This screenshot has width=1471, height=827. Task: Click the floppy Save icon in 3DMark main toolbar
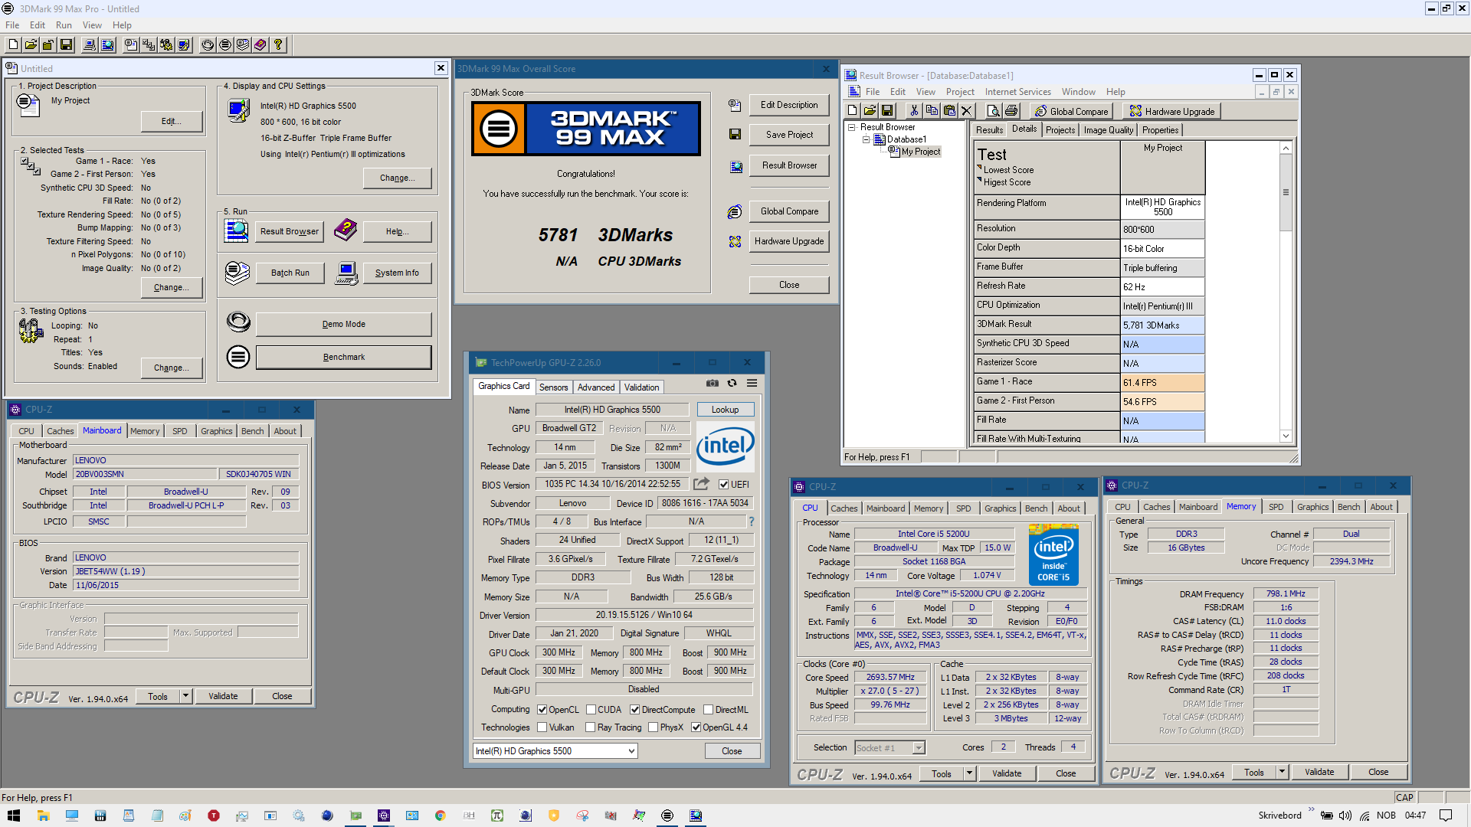[x=66, y=45]
